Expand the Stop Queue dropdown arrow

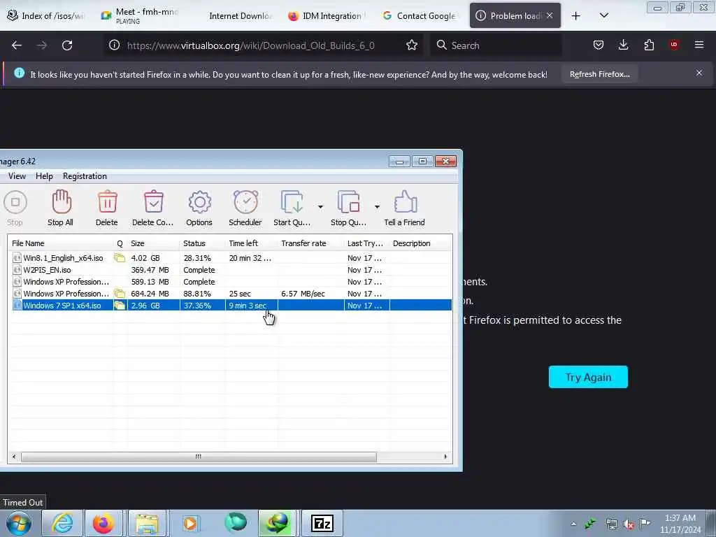point(377,207)
